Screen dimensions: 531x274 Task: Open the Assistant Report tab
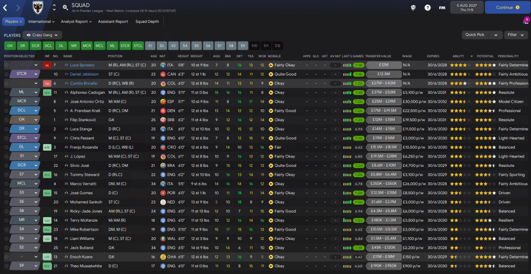tap(113, 22)
